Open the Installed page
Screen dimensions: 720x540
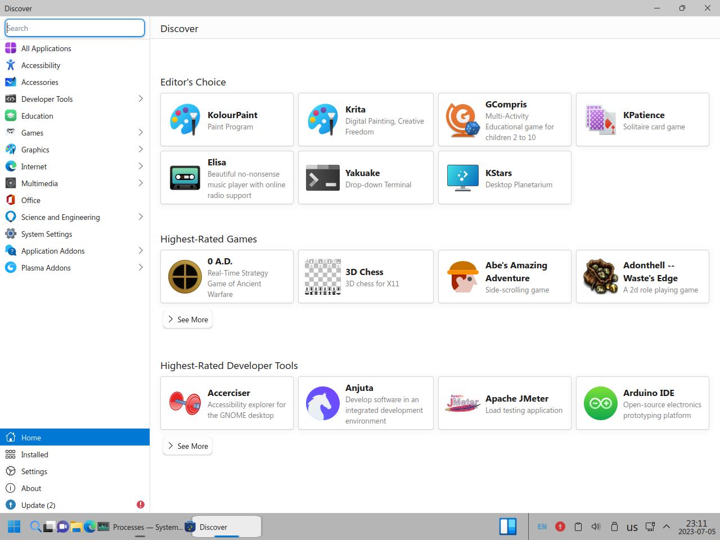point(35,454)
